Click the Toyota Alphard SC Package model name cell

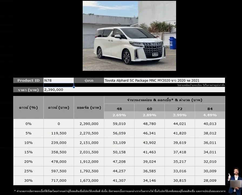click(164, 80)
